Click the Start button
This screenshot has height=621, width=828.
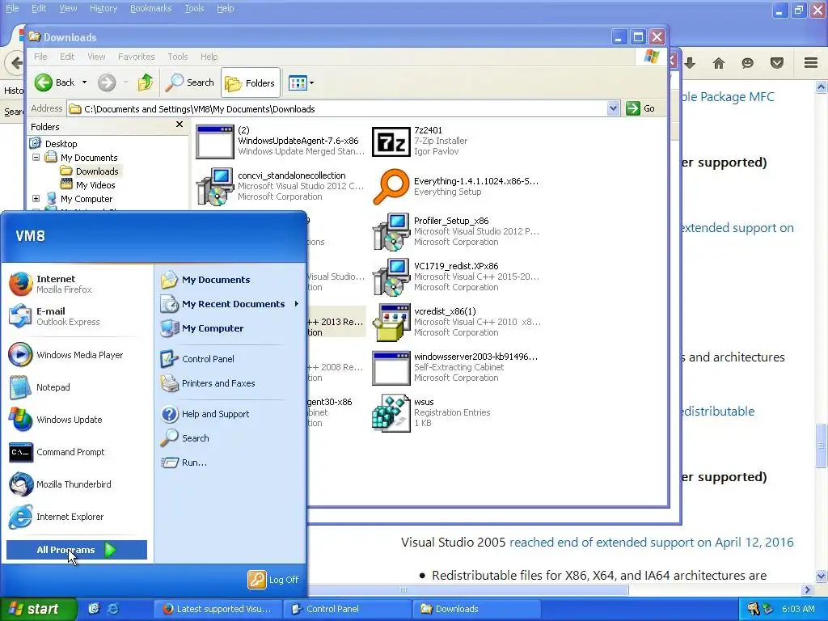[38, 609]
